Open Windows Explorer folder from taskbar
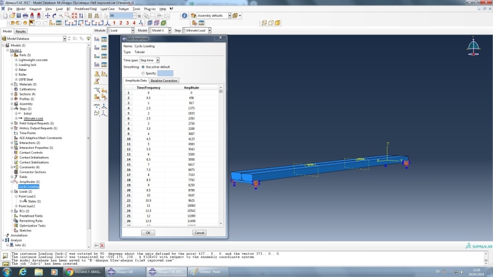This screenshot has width=493, height=277. (39, 272)
